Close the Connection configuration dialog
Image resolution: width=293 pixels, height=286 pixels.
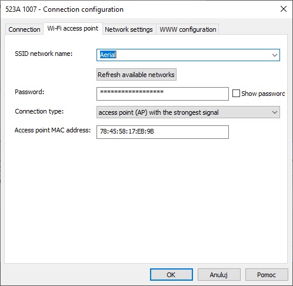click(x=284, y=9)
